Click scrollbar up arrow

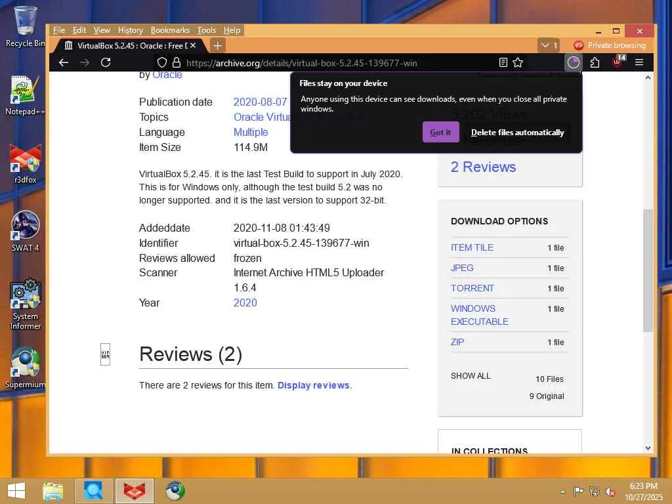pyautogui.click(x=648, y=78)
